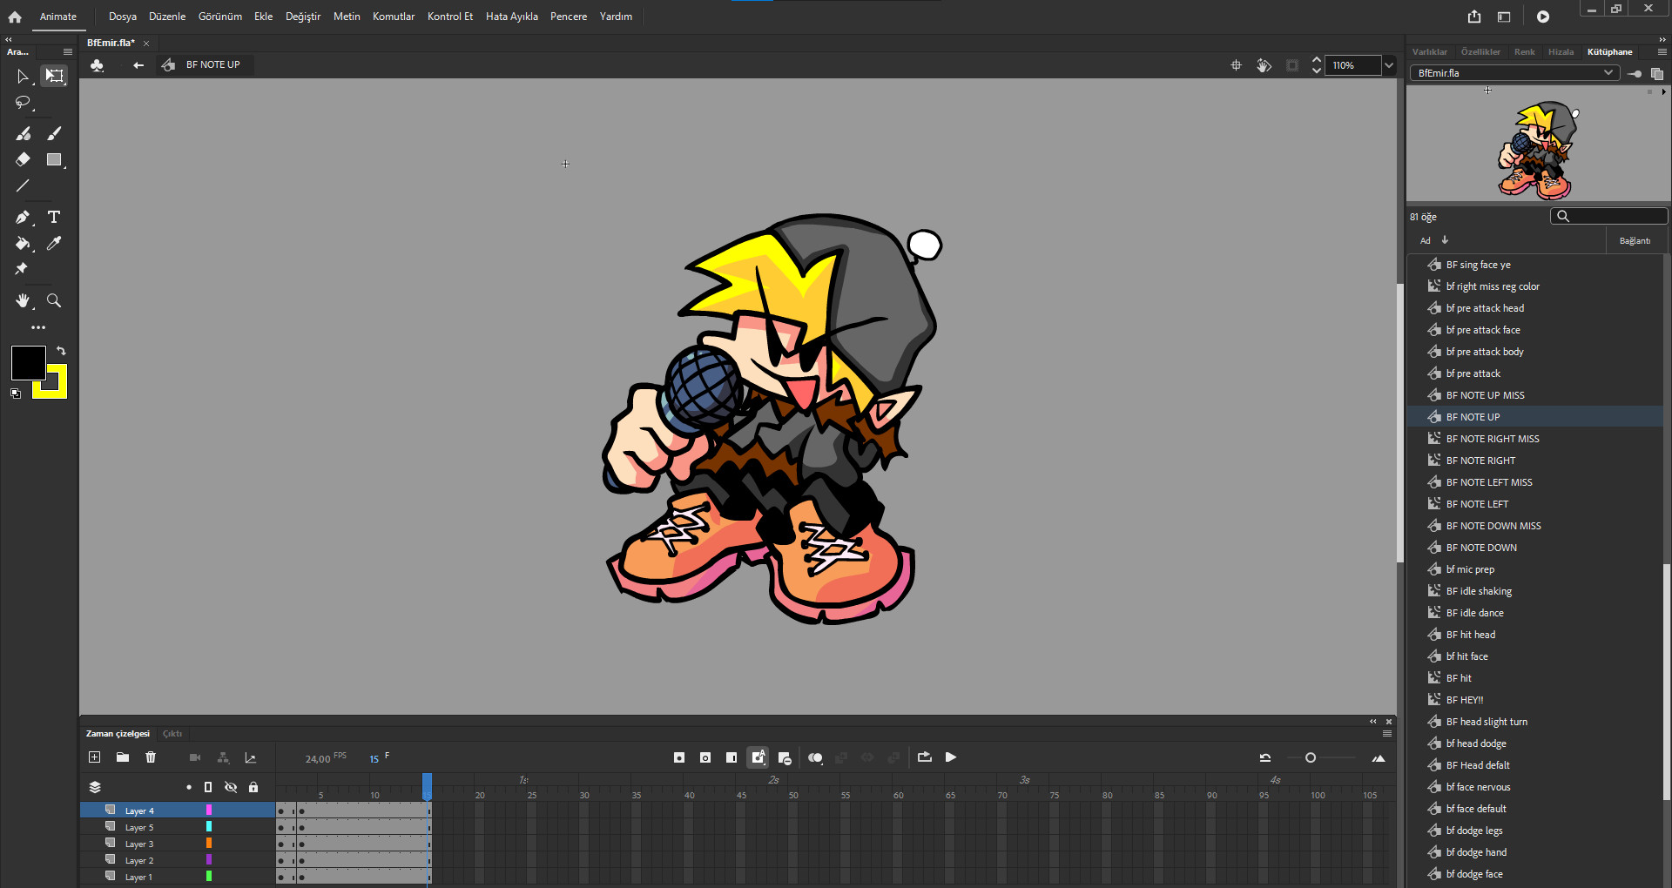Go back to the parent scene arrow
This screenshot has height=888, width=1672.
(x=138, y=65)
